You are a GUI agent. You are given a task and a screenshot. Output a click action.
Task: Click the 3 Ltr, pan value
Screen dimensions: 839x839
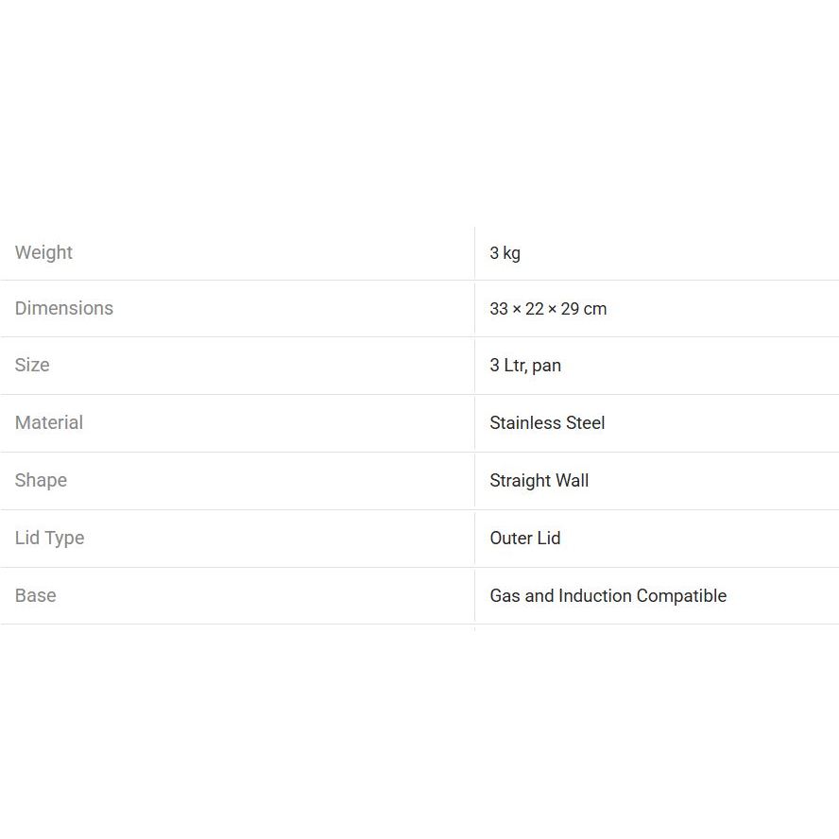[524, 366]
